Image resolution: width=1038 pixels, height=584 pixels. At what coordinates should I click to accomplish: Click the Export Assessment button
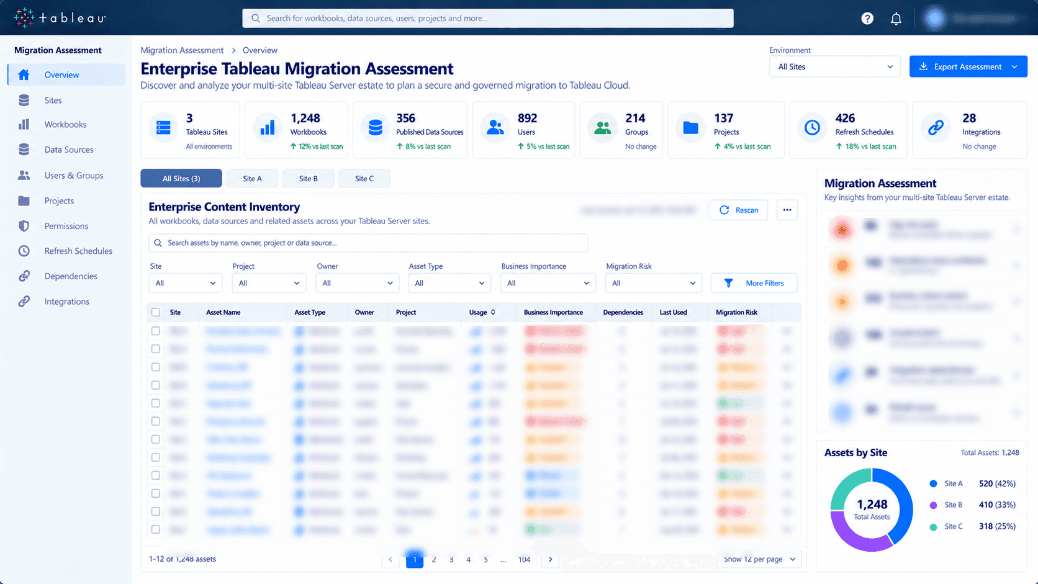pos(968,66)
